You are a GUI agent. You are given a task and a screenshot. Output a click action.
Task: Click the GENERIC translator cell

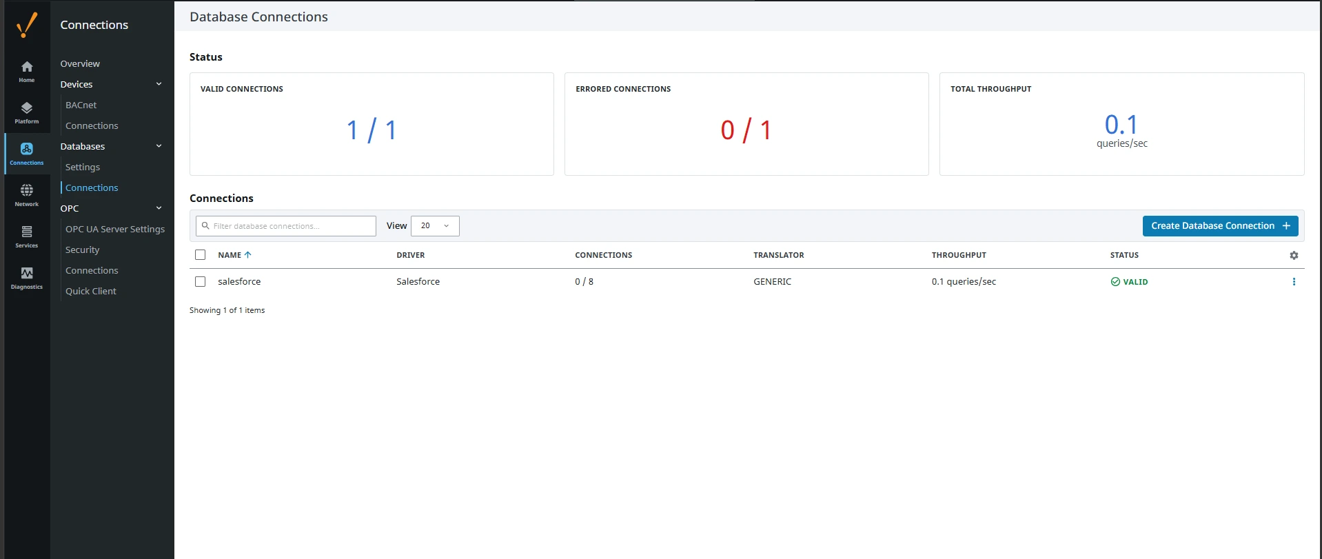coord(773,281)
